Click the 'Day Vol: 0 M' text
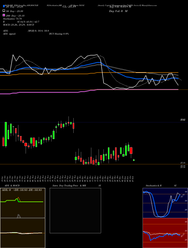The height and width of the screenshot is (248, 188). [x=118, y=11]
